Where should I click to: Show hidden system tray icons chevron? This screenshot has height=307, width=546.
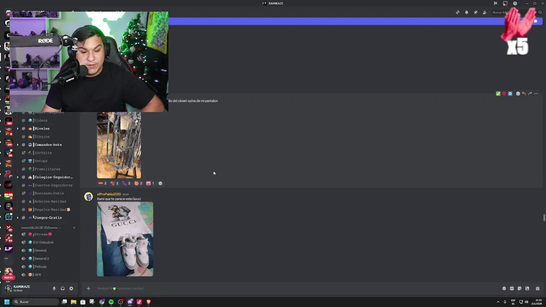click(x=498, y=302)
